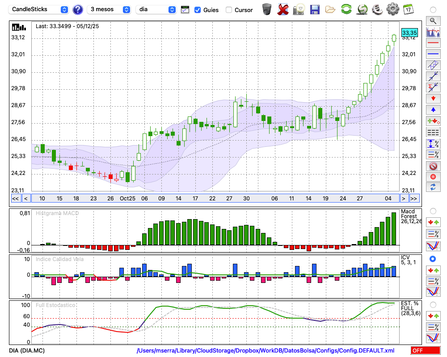The width and height of the screenshot is (447, 357).
Task: Pick the blue up arrow marker tool
Action: [433, 109]
